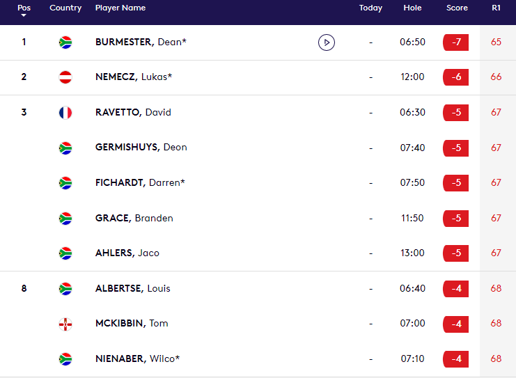Image resolution: width=516 pixels, height=378 pixels.
Task: Click flag icon beside Fichardt
Action: click(x=65, y=183)
